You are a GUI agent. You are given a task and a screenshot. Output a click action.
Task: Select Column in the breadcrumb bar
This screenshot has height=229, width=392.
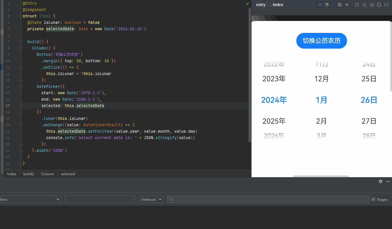(48, 174)
